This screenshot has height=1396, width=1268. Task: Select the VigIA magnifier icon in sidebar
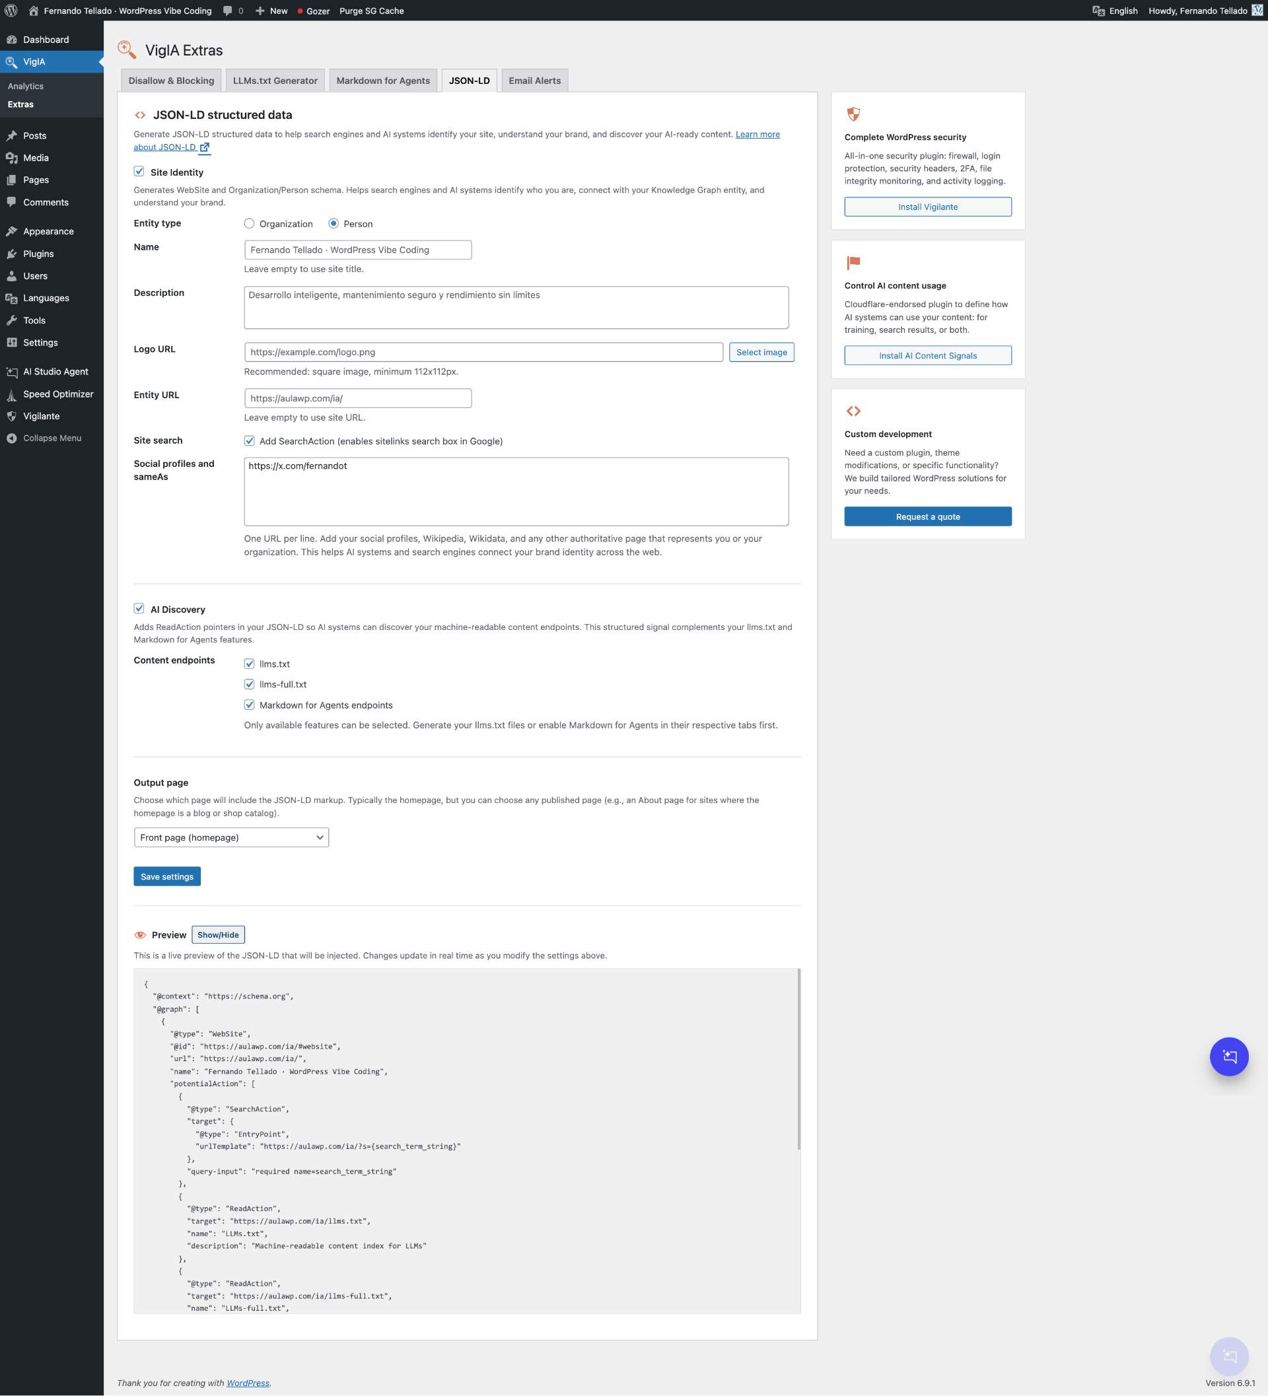click(x=11, y=61)
